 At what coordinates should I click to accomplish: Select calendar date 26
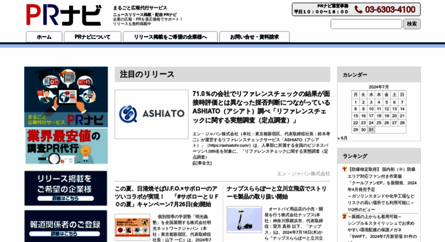point(387,123)
